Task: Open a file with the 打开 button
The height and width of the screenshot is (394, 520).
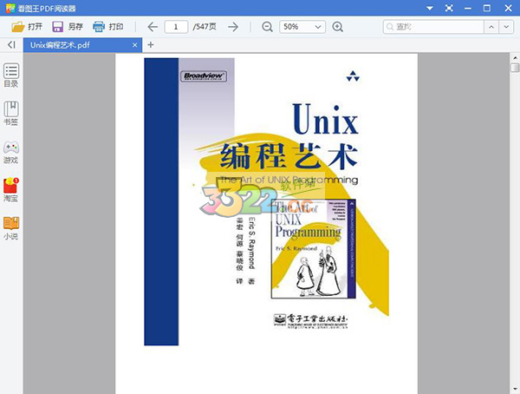Action: click(x=27, y=27)
